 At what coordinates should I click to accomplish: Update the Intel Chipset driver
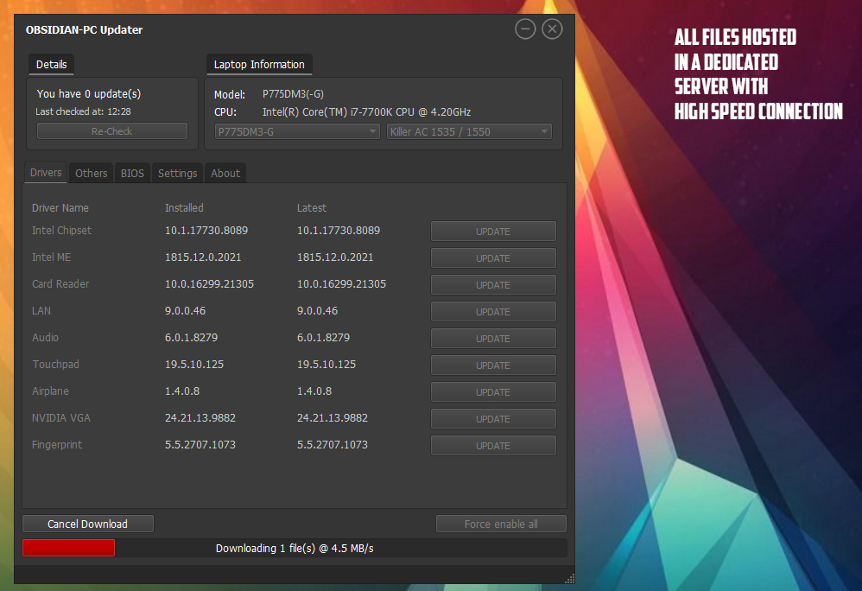point(493,232)
